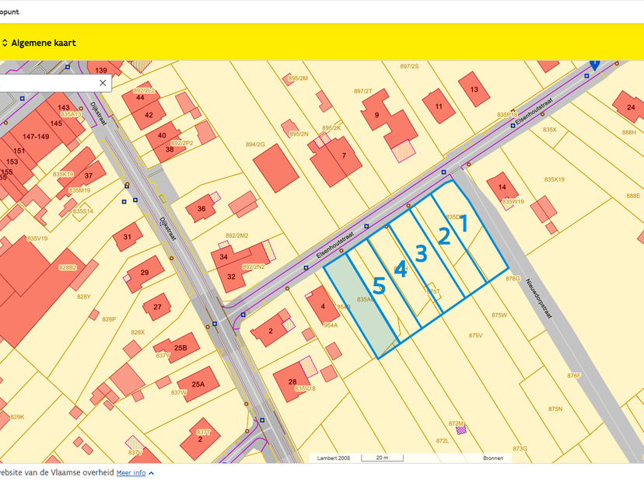644x480 pixels.
Task: Click parcel label 835S14
Action: click(83, 211)
